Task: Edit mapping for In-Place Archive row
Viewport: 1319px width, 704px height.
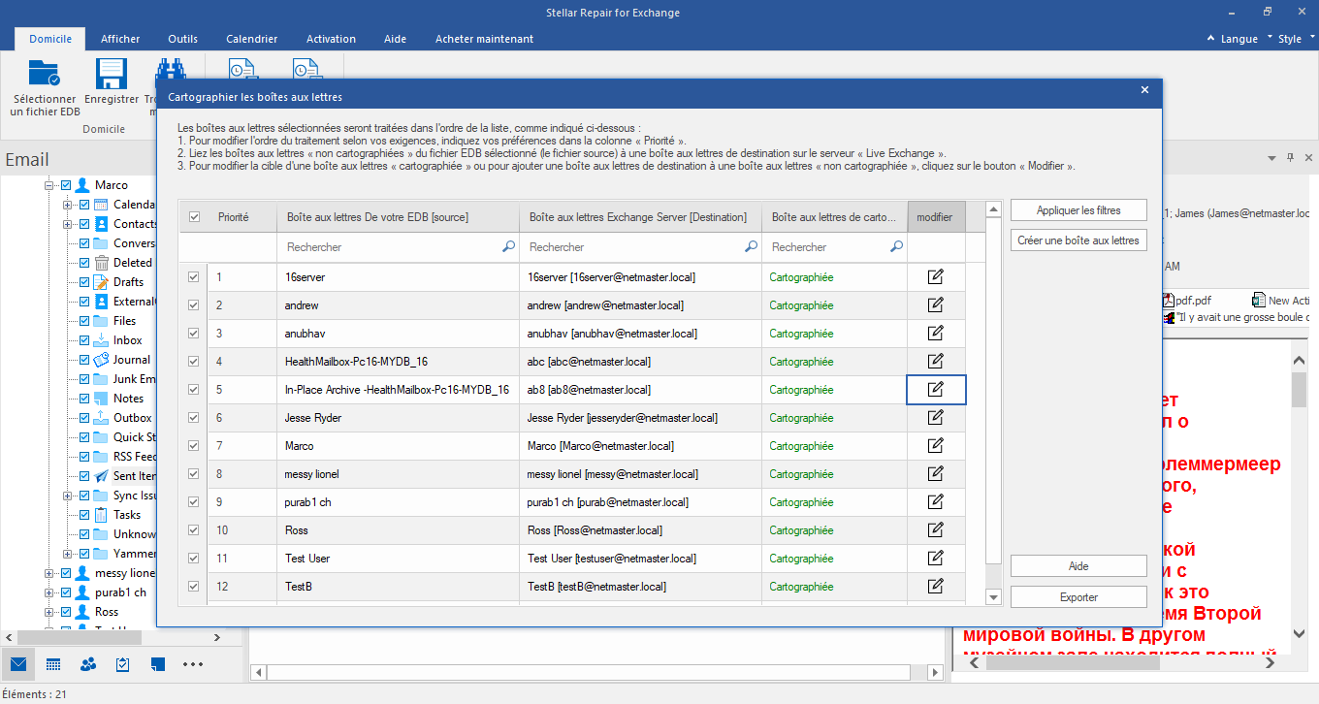Action: click(936, 390)
